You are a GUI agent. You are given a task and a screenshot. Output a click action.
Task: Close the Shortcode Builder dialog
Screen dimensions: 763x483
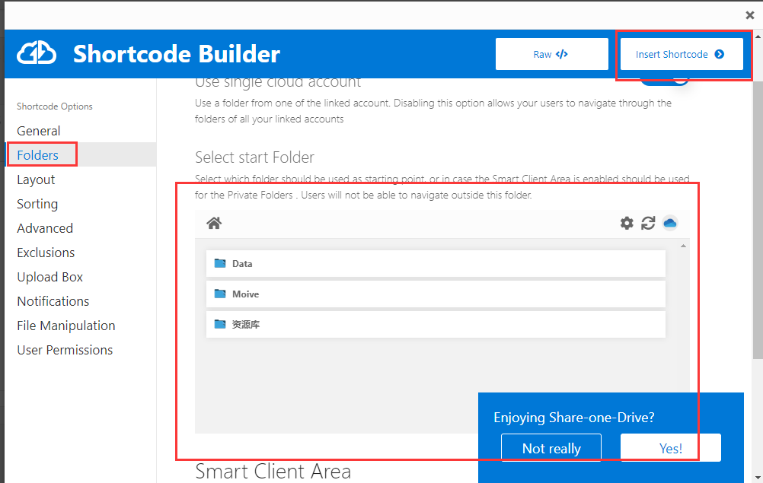coord(750,15)
